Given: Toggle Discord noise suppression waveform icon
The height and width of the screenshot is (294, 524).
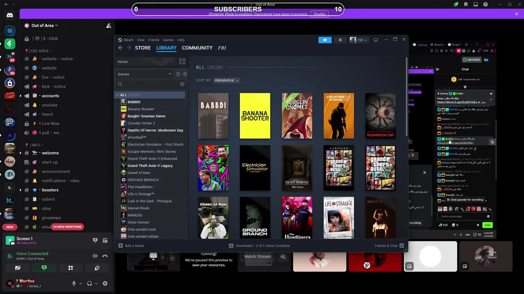Looking at the screenshot, I should pos(95,256).
